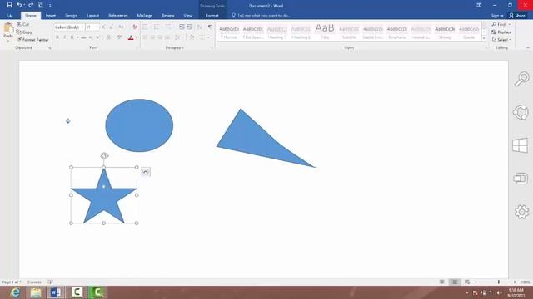Paste clipboard contents
This screenshot has height=299, width=533.
(8, 32)
